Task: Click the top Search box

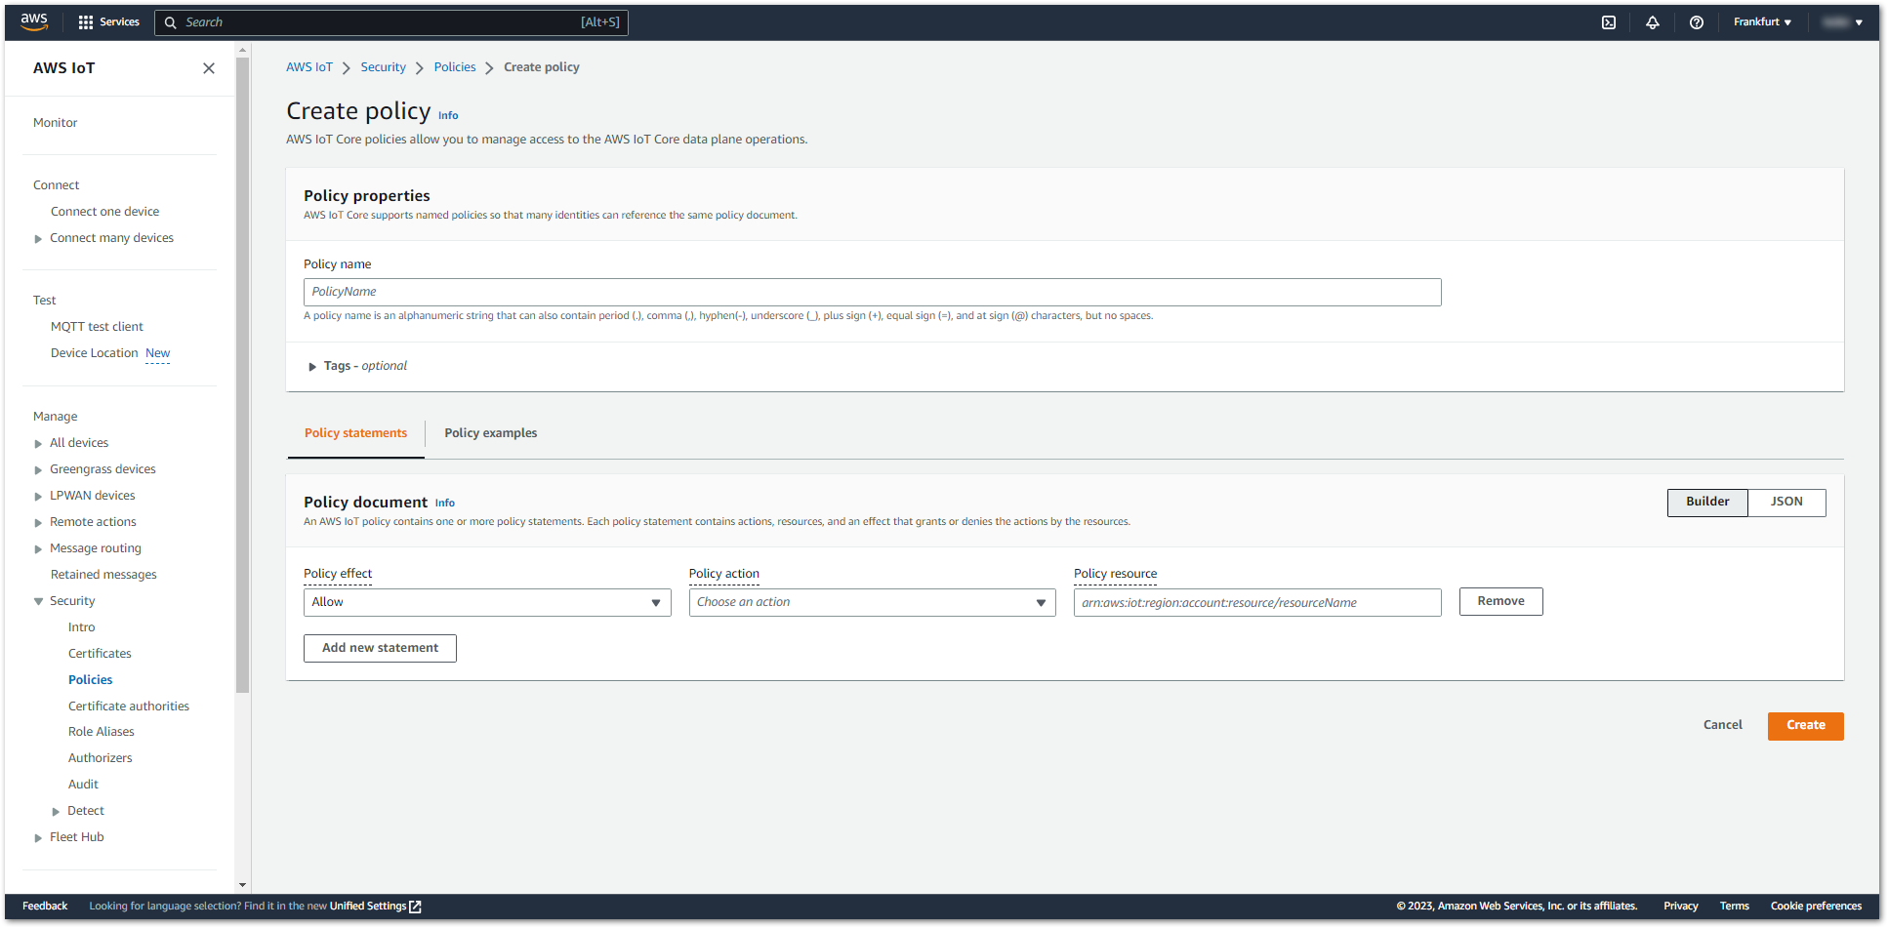Action: (390, 22)
